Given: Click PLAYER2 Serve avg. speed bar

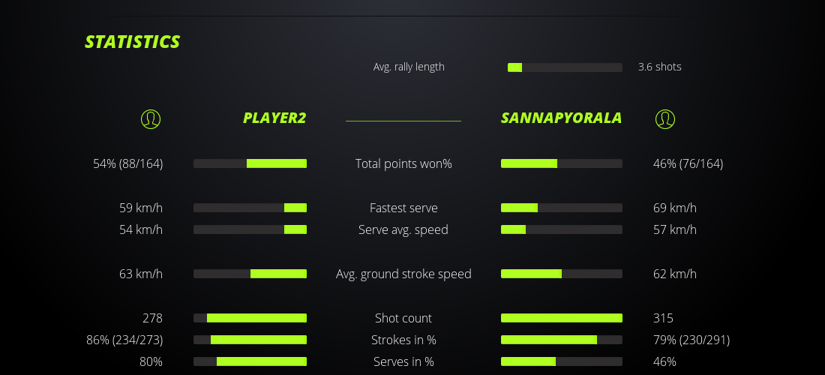Looking at the screenshot, I should (x=250, y=229).
